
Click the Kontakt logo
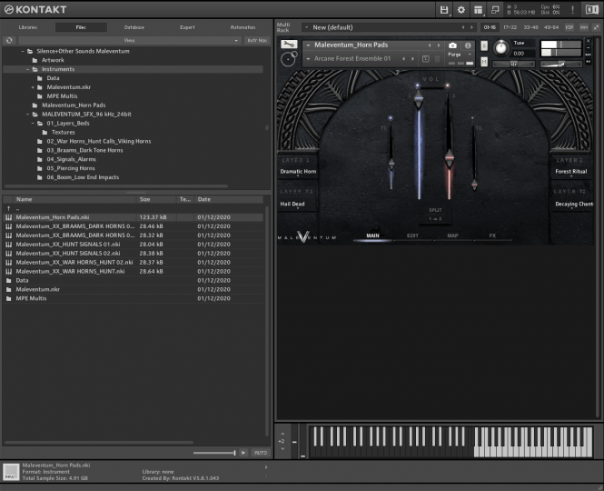click(x=35, y=10)
